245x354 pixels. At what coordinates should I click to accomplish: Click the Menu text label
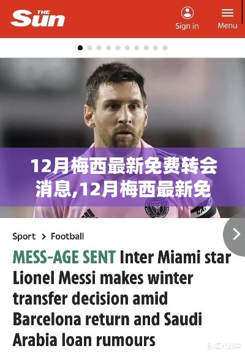227,25
